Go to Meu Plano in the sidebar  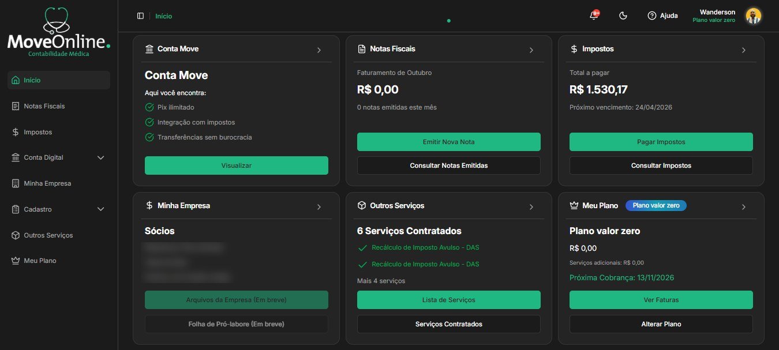(59, 261)
